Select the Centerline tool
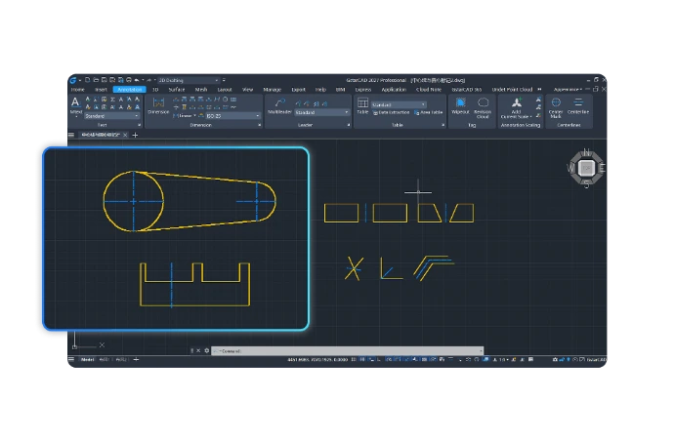 coord(577,105)
